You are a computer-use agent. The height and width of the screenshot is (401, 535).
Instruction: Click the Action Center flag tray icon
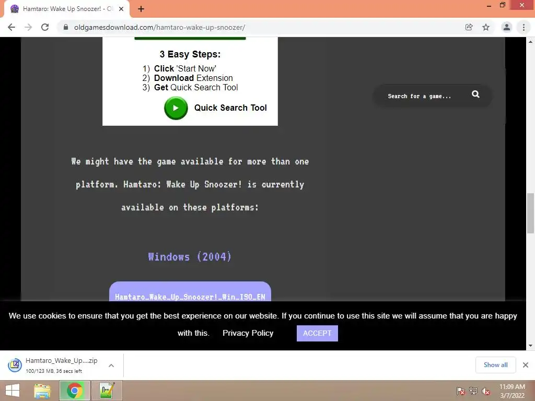460,391
